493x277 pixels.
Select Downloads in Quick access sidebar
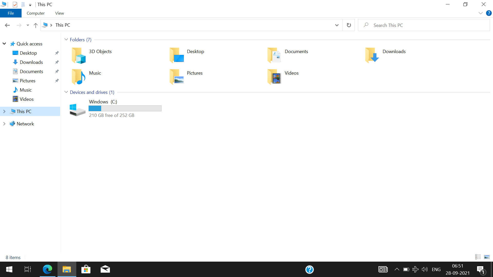click(x=31, y=62)
